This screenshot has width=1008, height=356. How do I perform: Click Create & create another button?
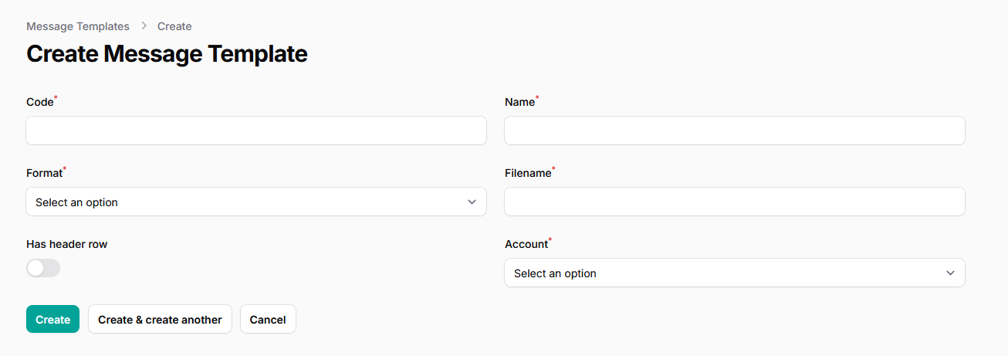point(160,320)
